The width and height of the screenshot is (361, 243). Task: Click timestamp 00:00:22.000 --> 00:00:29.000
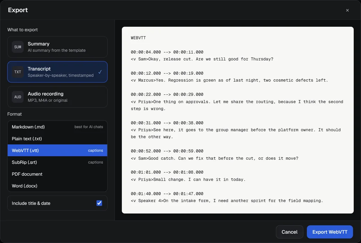click(x=167, y=94)
